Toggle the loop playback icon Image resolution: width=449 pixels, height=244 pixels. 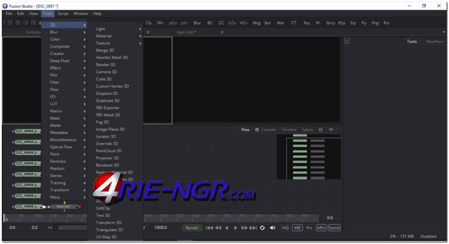[x=262, y=228]
